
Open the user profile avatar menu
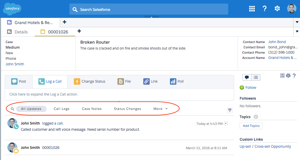[292, 8]
